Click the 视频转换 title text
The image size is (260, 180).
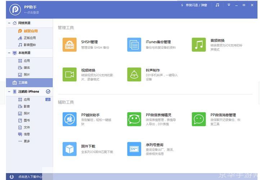(x=88, y=70)
